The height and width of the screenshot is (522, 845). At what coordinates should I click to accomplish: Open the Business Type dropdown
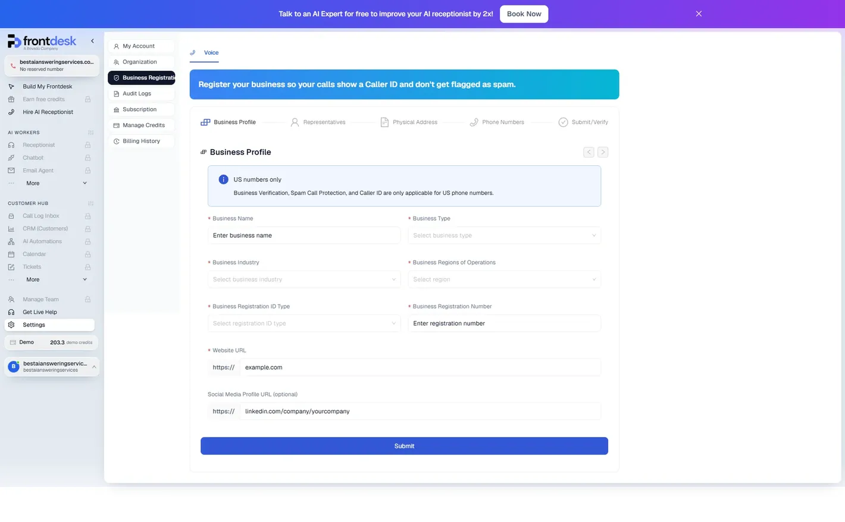pos(504,235)
